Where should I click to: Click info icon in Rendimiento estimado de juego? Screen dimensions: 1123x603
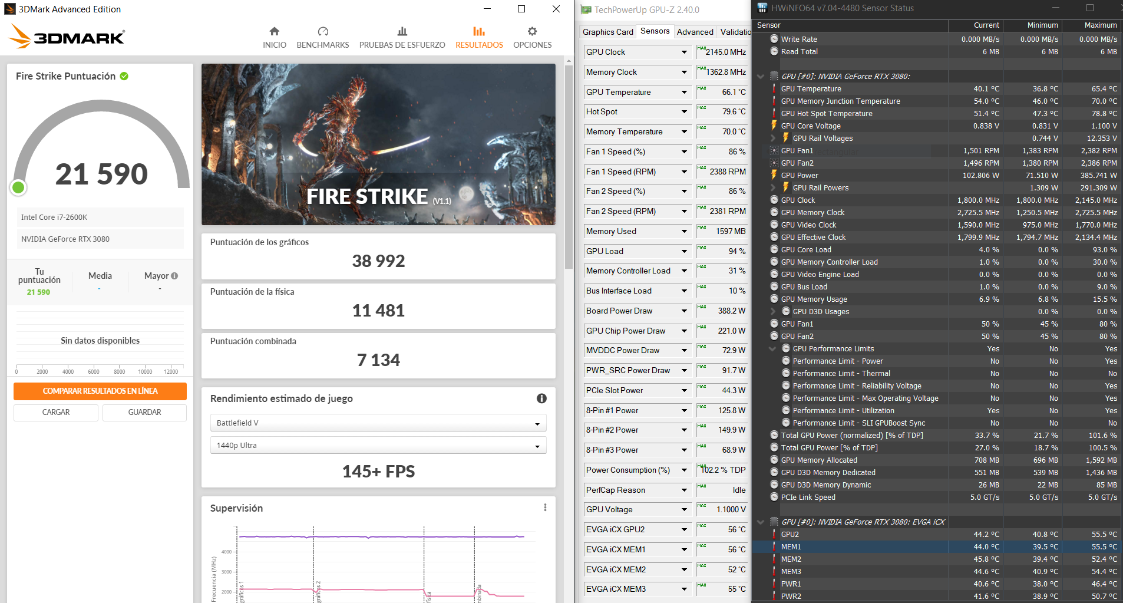541,398
